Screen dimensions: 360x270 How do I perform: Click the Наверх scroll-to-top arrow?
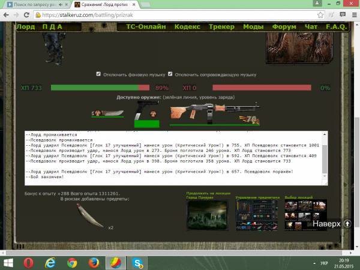[x=347, y=223]
